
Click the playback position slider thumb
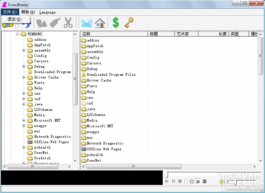pos(167,174)
